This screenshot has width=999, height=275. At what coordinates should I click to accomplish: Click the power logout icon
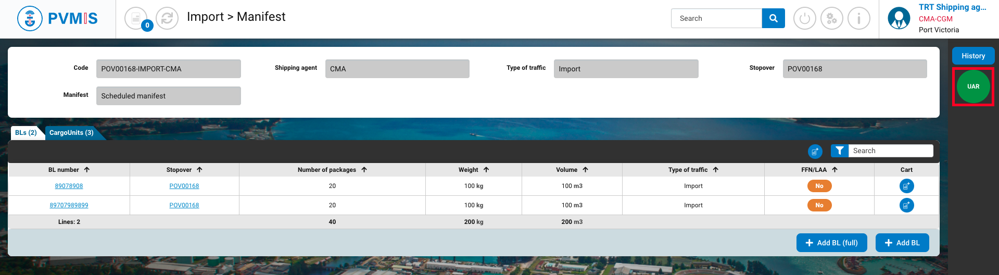click(804, 19)
